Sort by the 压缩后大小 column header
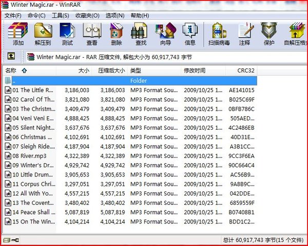This screenshot has height=246, width=308. point(110,71)
